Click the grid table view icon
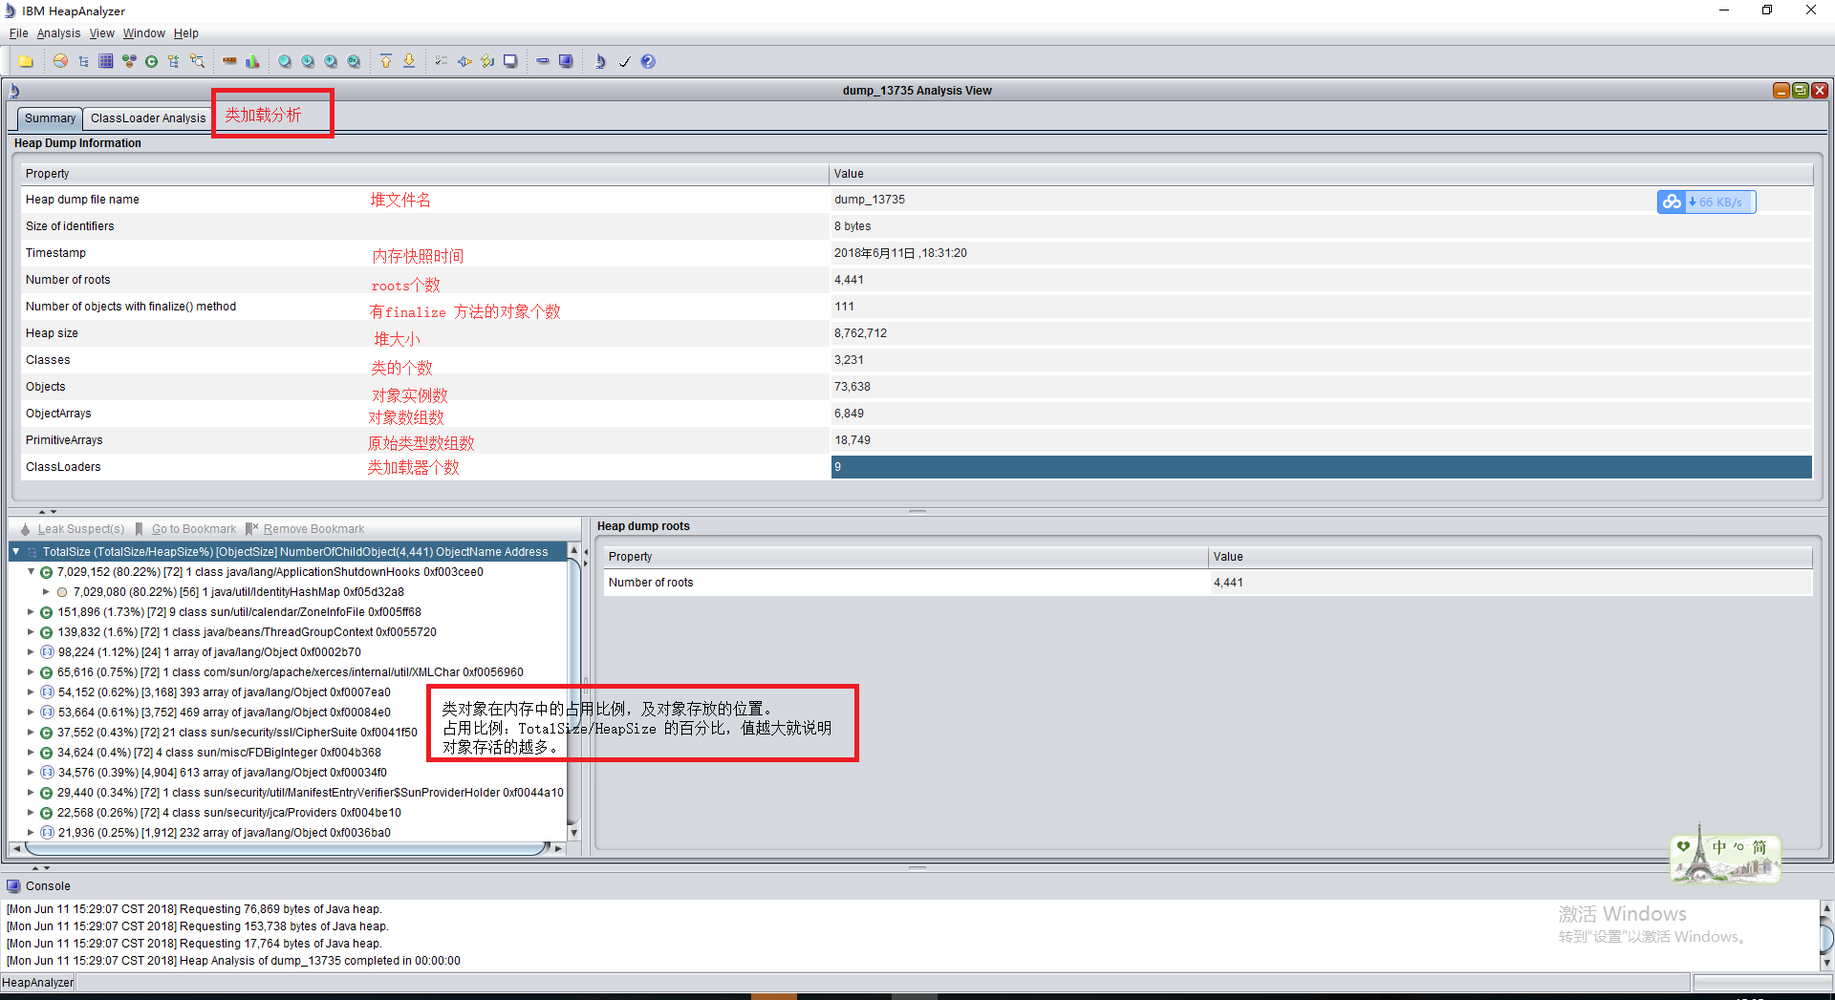This screenshot has height=1000, width=1835. tap(106, 61)
